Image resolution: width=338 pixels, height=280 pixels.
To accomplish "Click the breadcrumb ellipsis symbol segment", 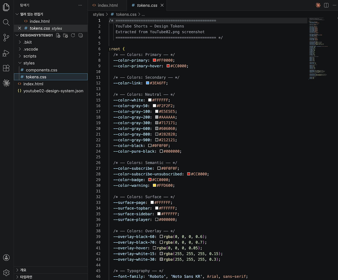I will tap(143, 15).
